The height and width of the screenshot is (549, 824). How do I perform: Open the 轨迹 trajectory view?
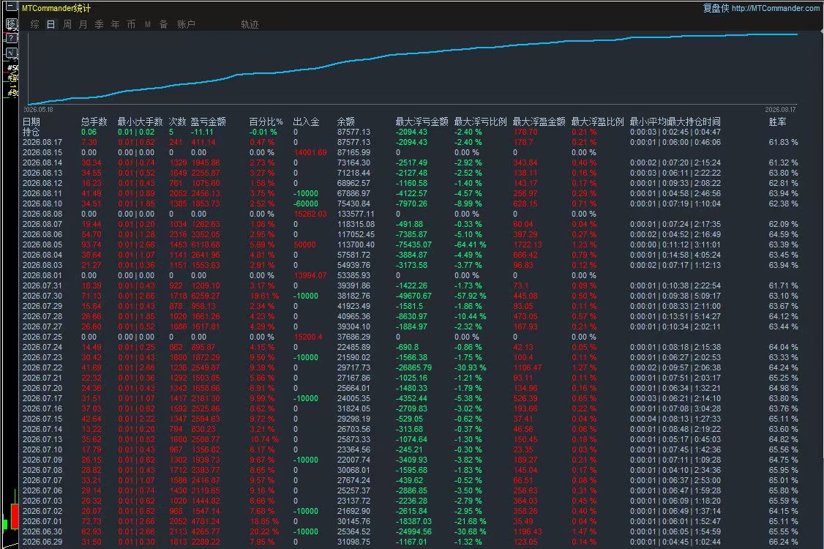pos(250,24)
